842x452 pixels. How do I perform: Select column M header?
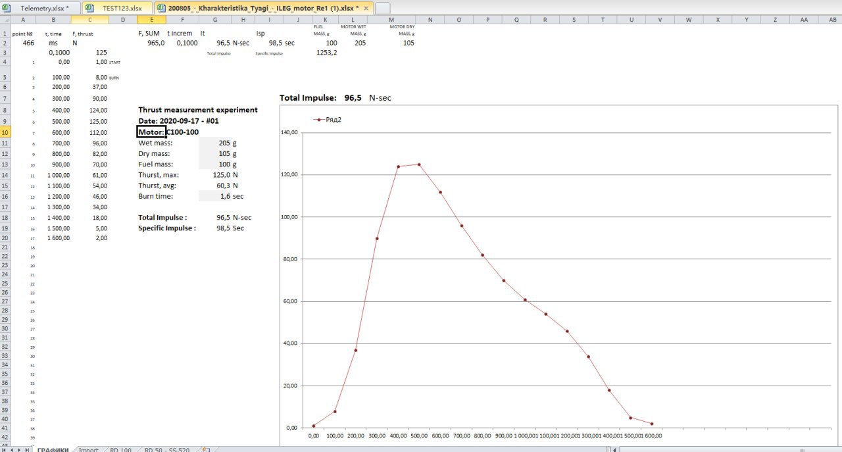391,20
